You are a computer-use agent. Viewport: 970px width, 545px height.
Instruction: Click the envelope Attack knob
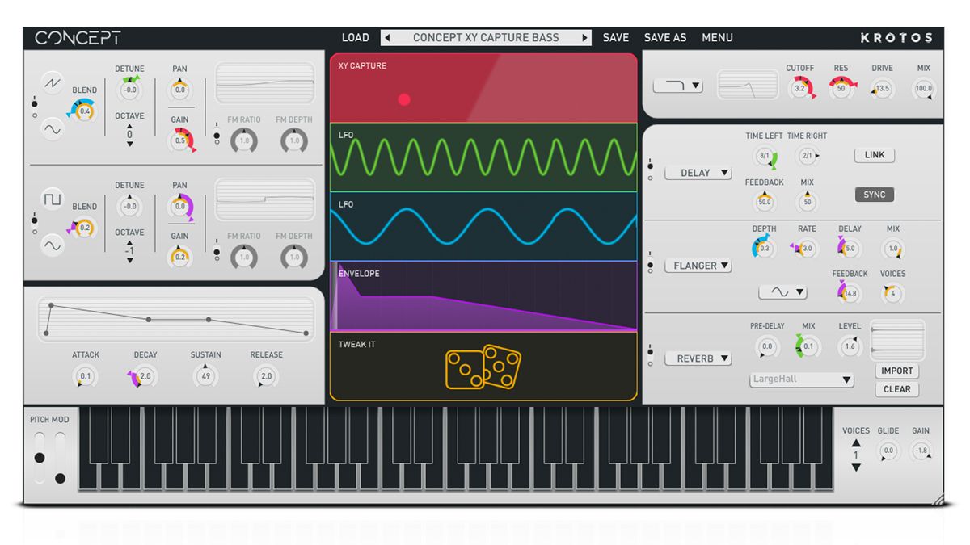pyautogui.click(x=86, y=376)
